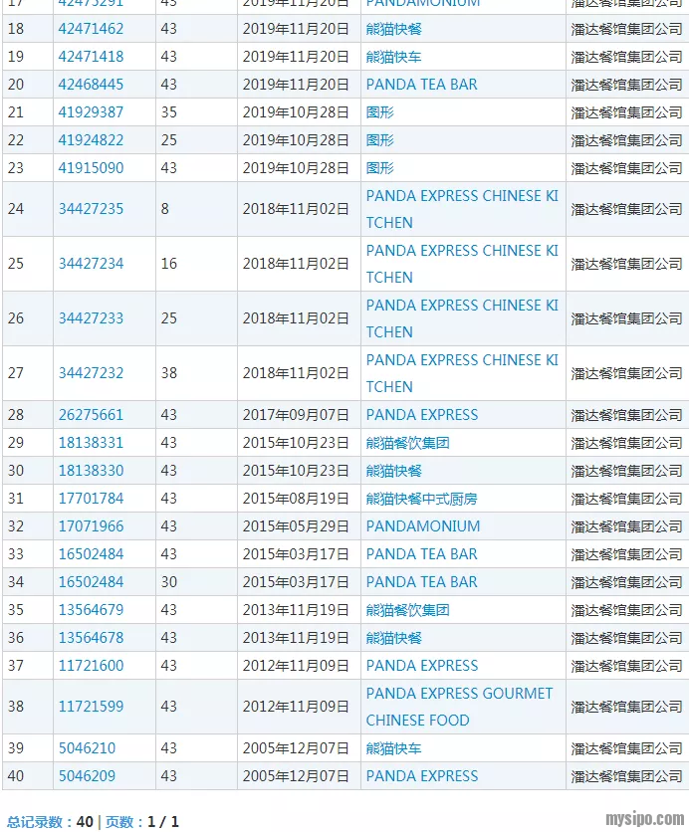Click applicant 潘达餐馆集团公司 in row 28
This screenshot has height=832, width=689.
[x=627, y=415]
